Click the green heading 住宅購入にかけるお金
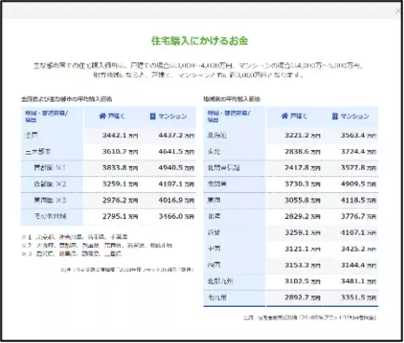The width and height of the screenshot is (404, 343). pos(200,41)
